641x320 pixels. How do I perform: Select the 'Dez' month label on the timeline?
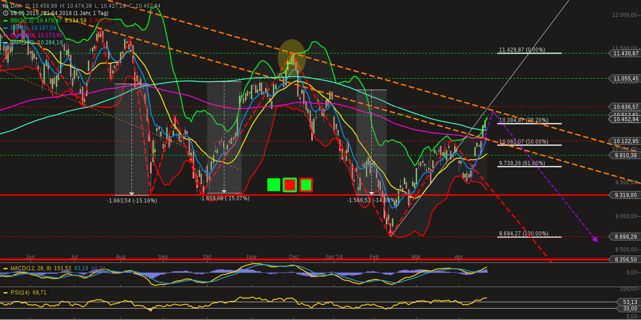click(294, 257)
